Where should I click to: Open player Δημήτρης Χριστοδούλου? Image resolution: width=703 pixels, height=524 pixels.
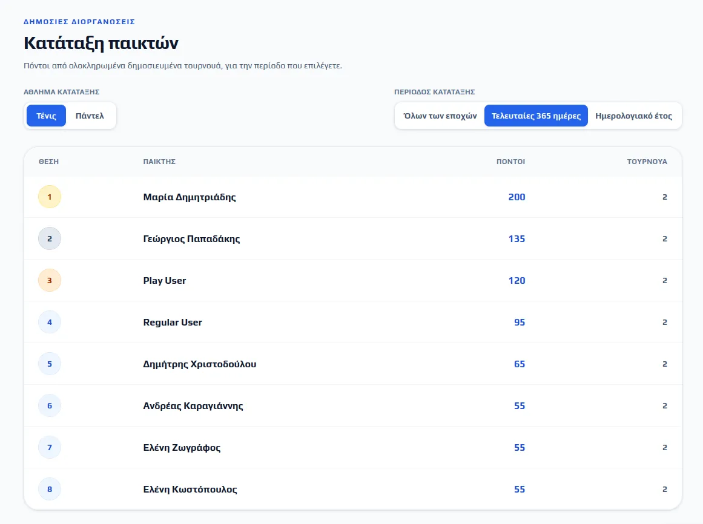pyautogui.click(x=199, y=364)
